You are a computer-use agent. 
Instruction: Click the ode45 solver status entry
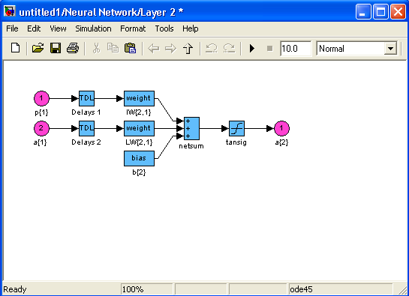(341, 289)
